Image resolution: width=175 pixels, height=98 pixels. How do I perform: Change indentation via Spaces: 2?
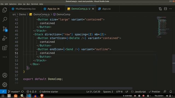(108, 92)
